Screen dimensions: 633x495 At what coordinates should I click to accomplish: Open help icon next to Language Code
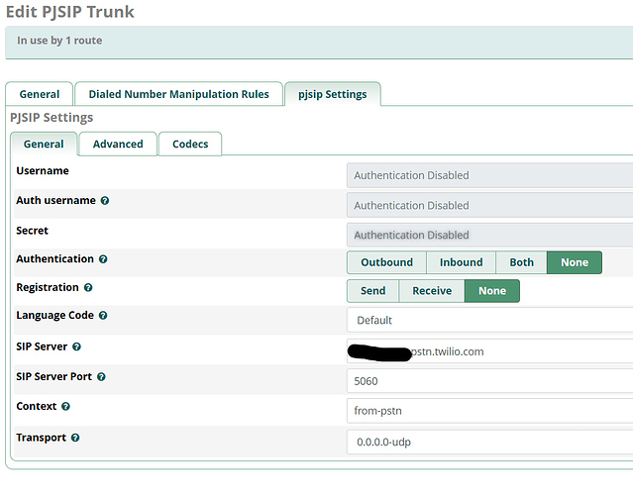pos(103,316)
